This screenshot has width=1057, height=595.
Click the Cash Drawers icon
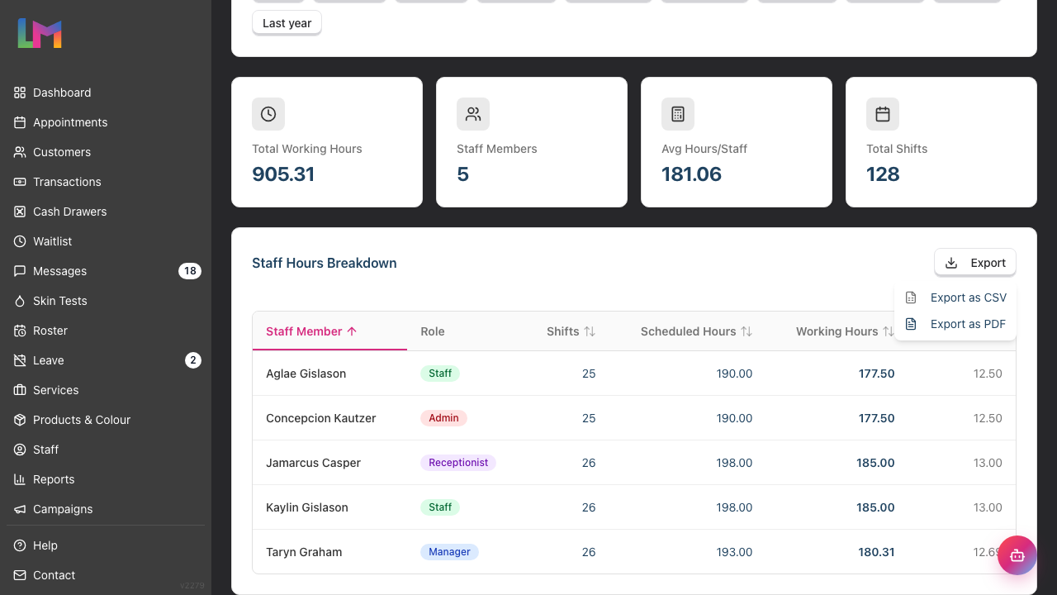pyautogui.click(x=20, y=212)
